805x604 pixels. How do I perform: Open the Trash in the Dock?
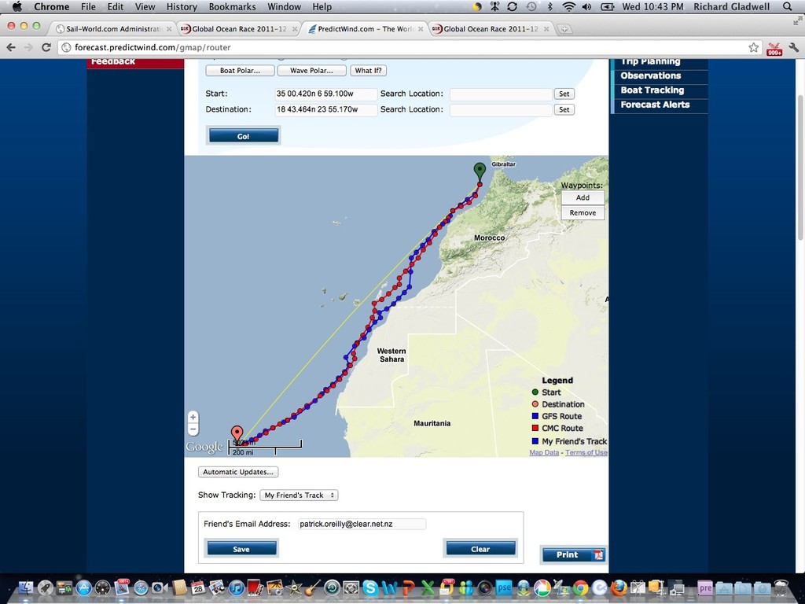(x=781, y=587)
